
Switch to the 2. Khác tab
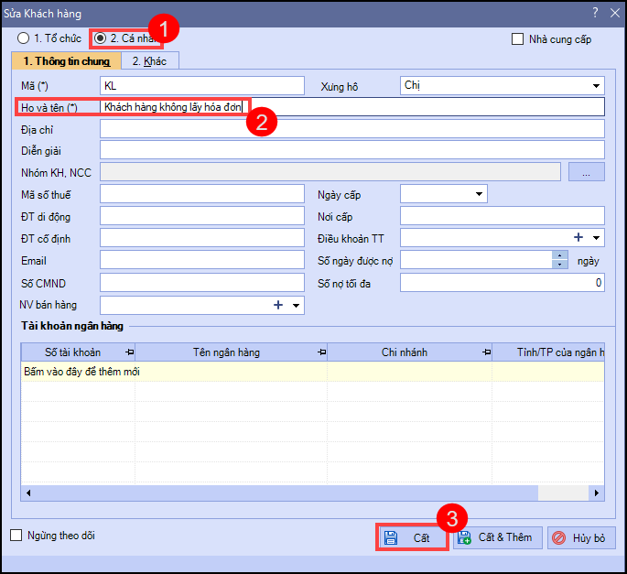(149, 61)
